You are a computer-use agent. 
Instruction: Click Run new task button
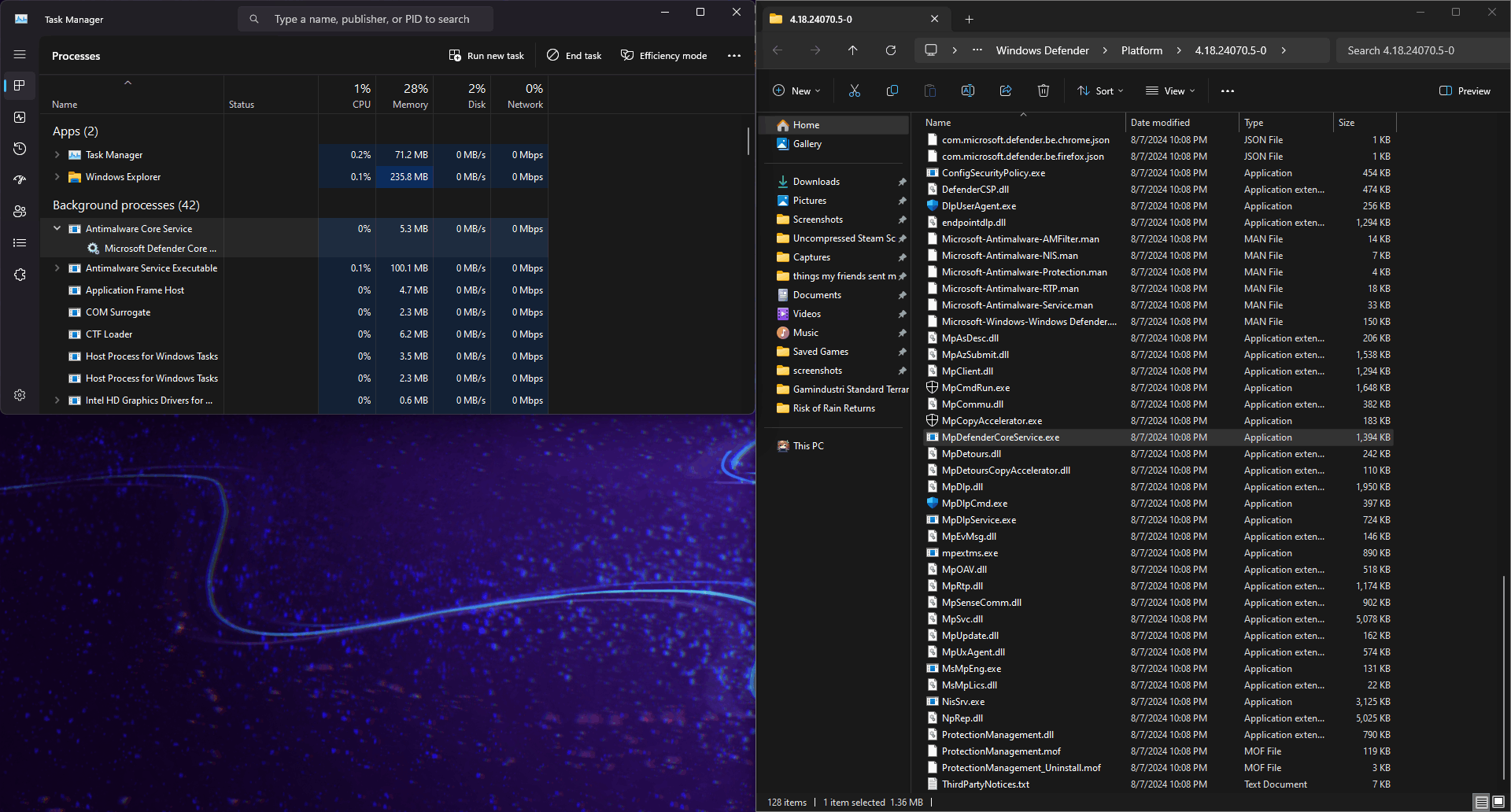486,56
